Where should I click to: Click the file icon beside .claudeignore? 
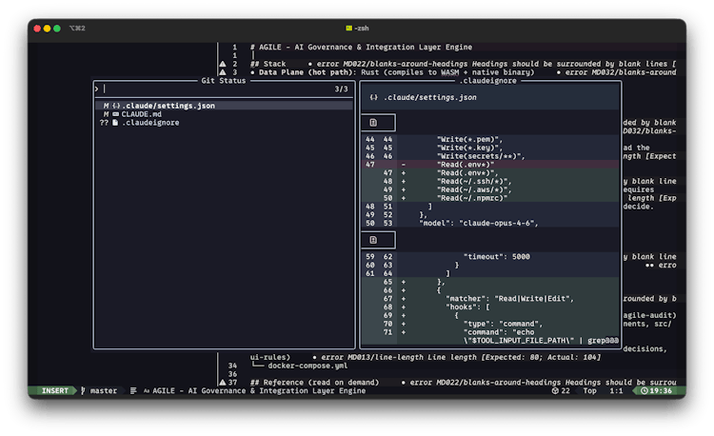115,123
